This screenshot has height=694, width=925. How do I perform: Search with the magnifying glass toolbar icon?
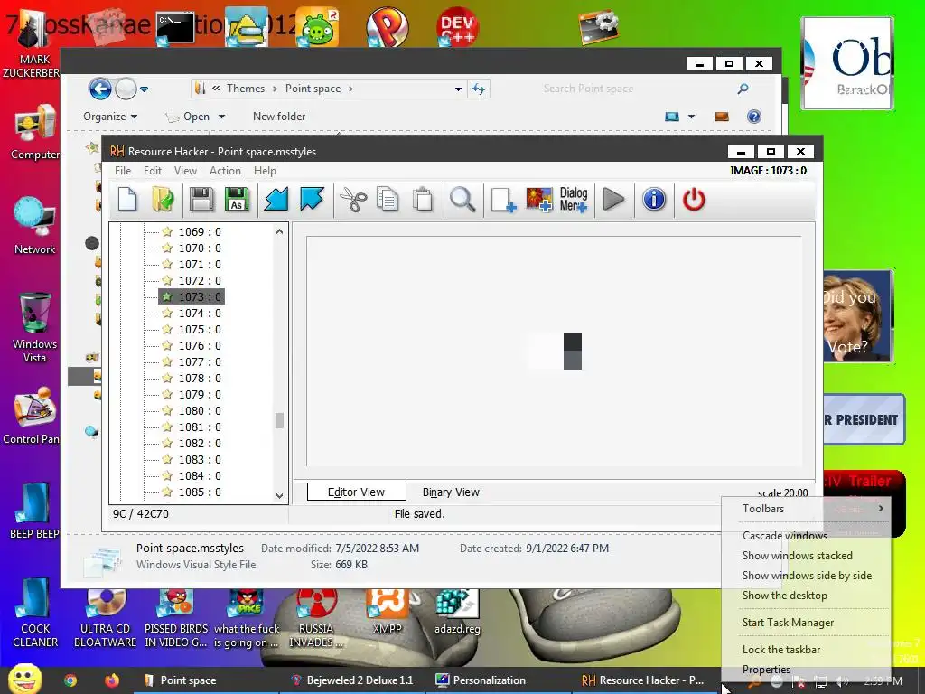click(462, 200)
